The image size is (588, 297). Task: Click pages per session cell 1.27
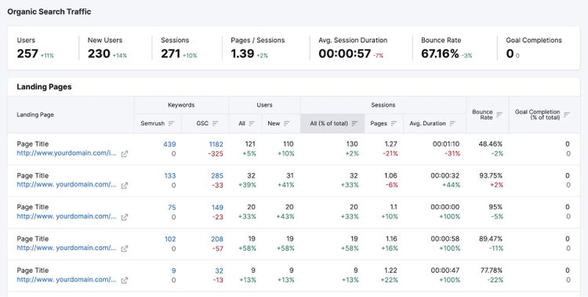(x=390, y=144)
